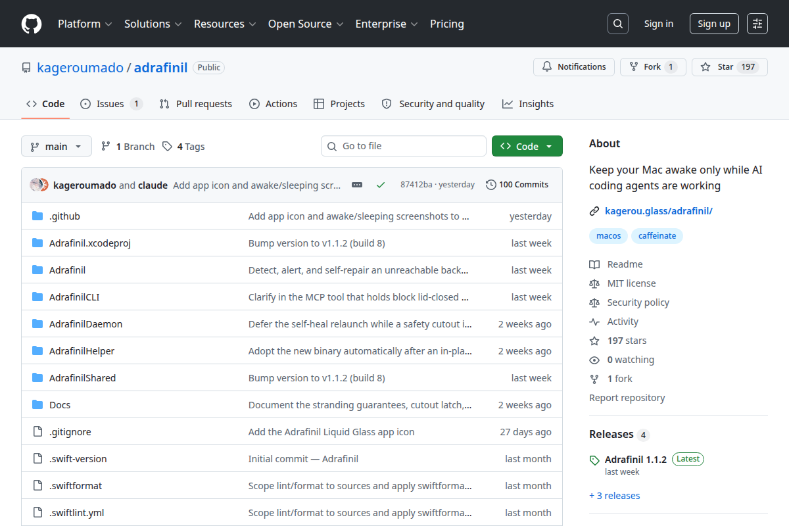This screenshot has width=789, height=526.
Task: Open "Add the Adrafinil Liquid Glass app icon" commit
Action: (331, 432)
